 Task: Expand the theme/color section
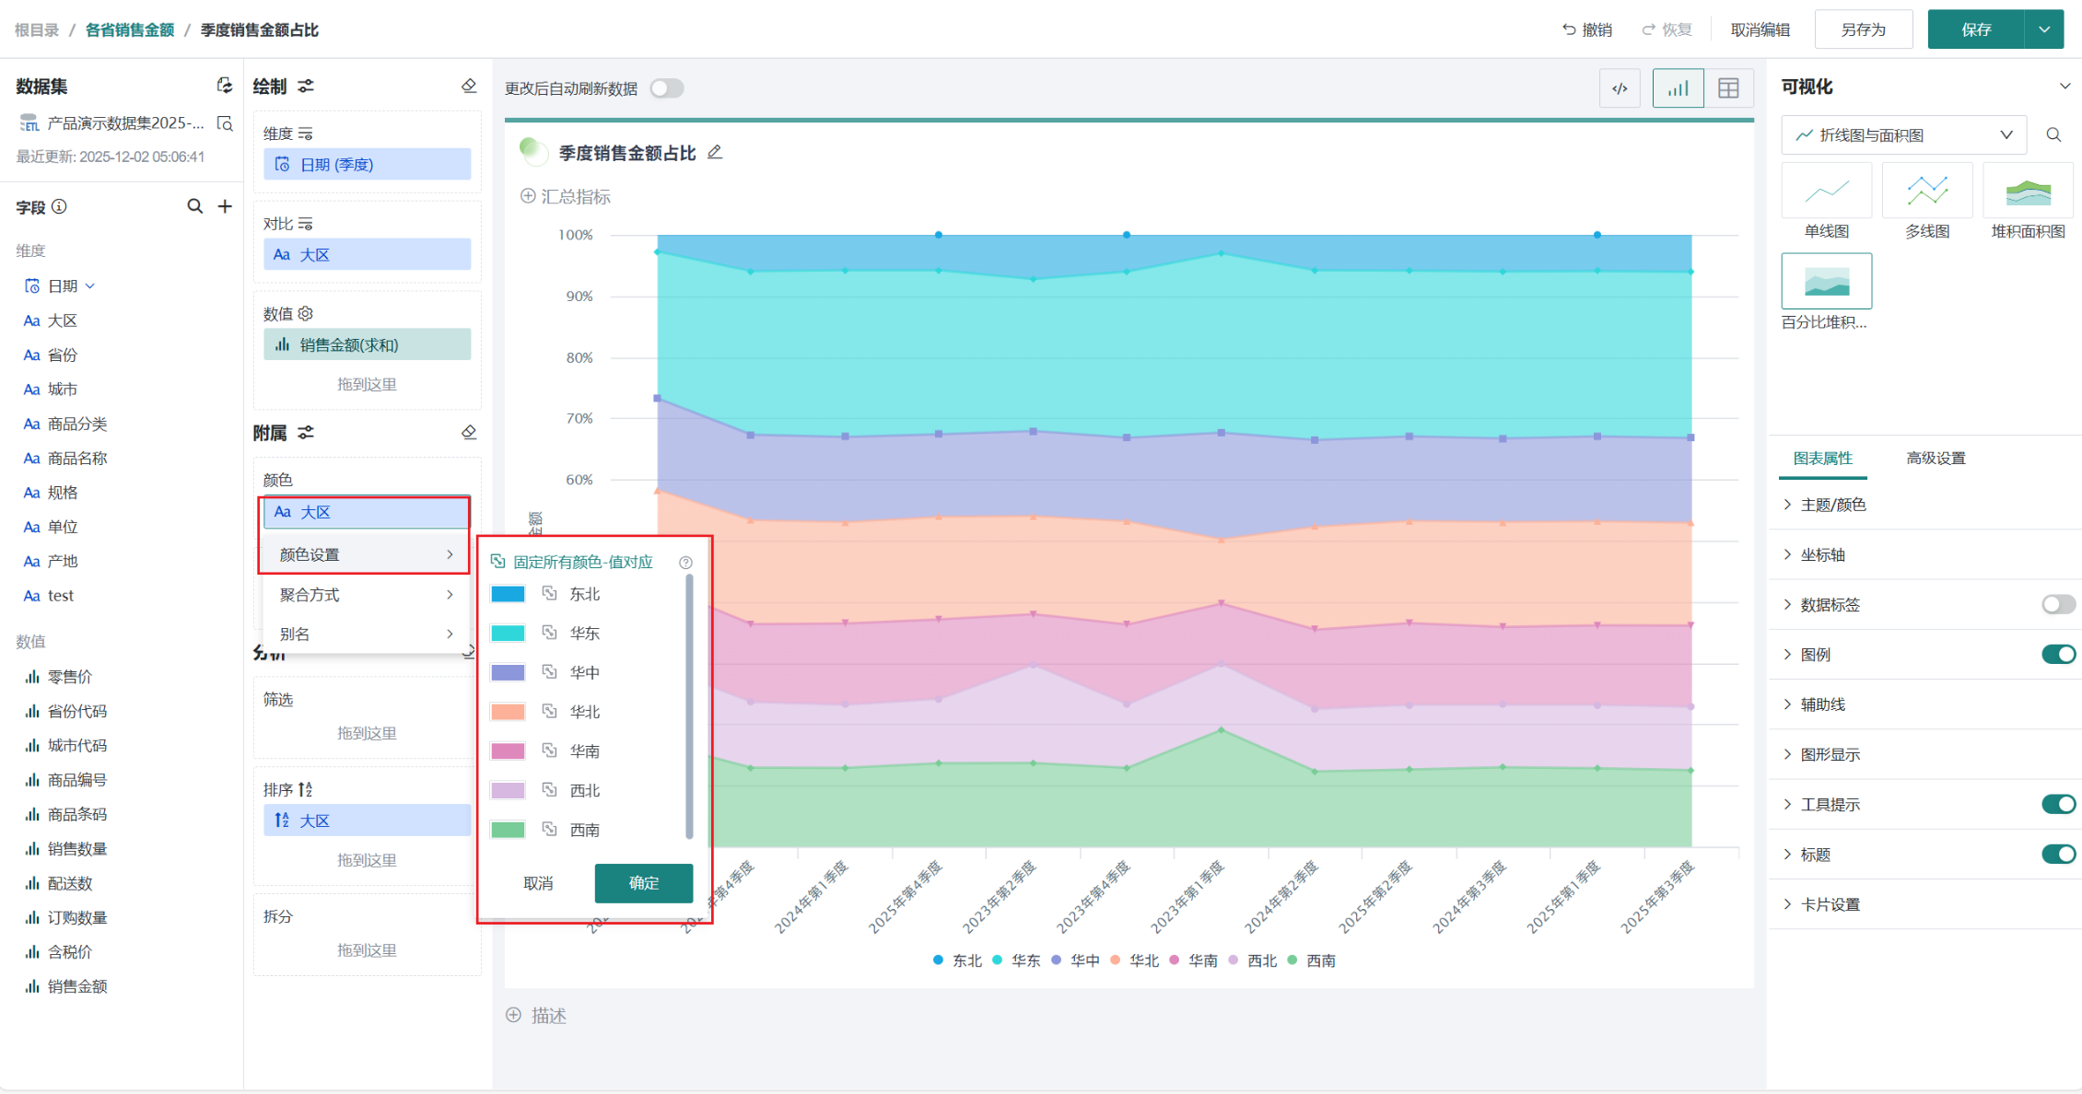coord(1832,505)
